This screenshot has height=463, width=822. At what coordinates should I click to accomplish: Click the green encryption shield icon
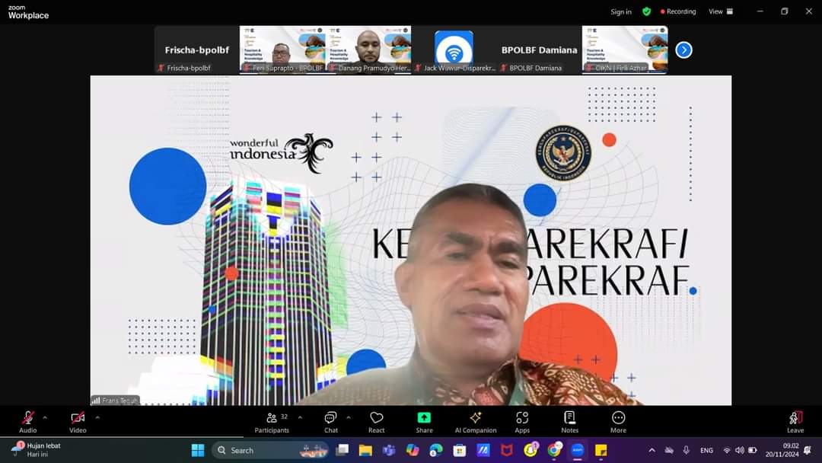pos(647,11)
